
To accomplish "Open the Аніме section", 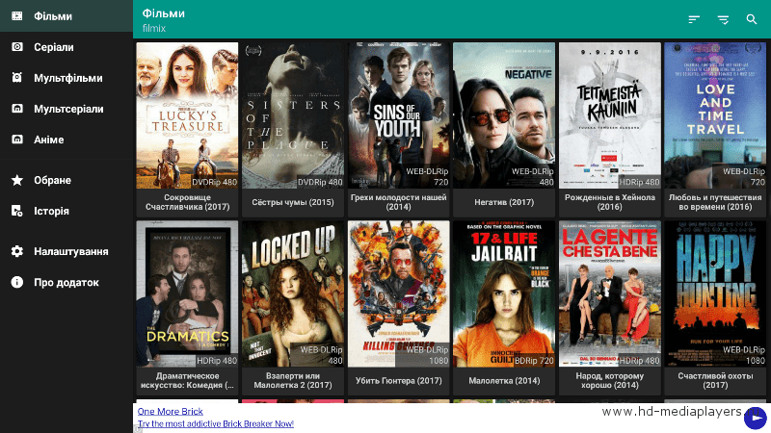I will 66,140.
